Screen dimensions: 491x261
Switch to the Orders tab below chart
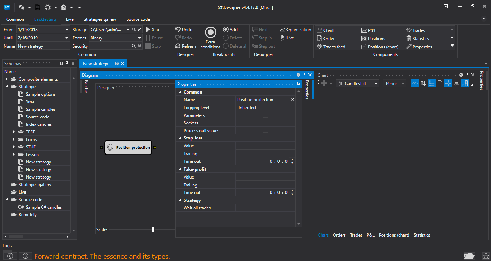pos(339,235)
